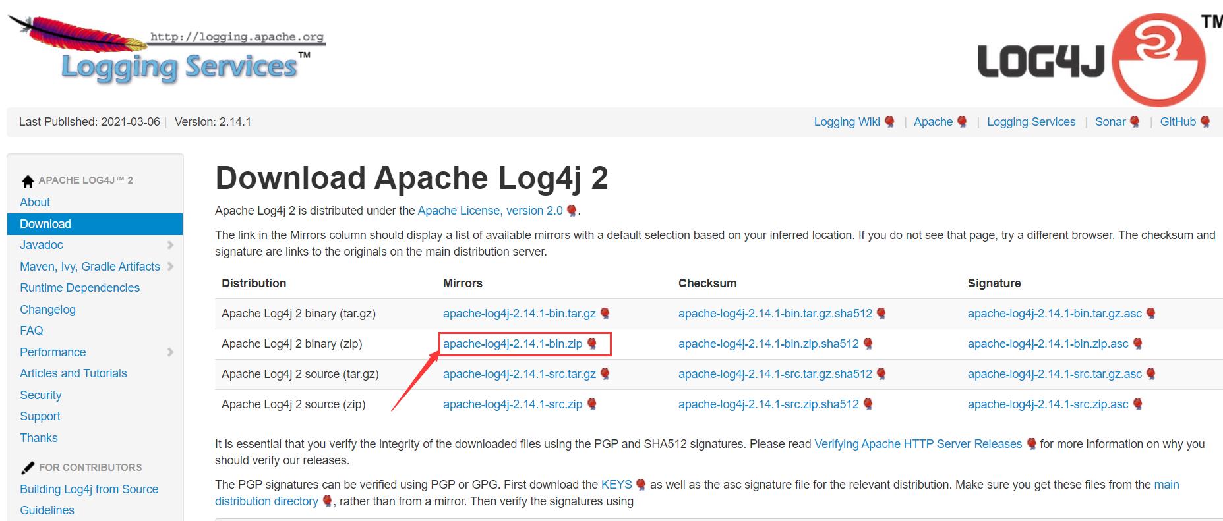Expand the Javadoc sidebar submenu arrow
This screenshot has height=521, width=1223.
170,245
